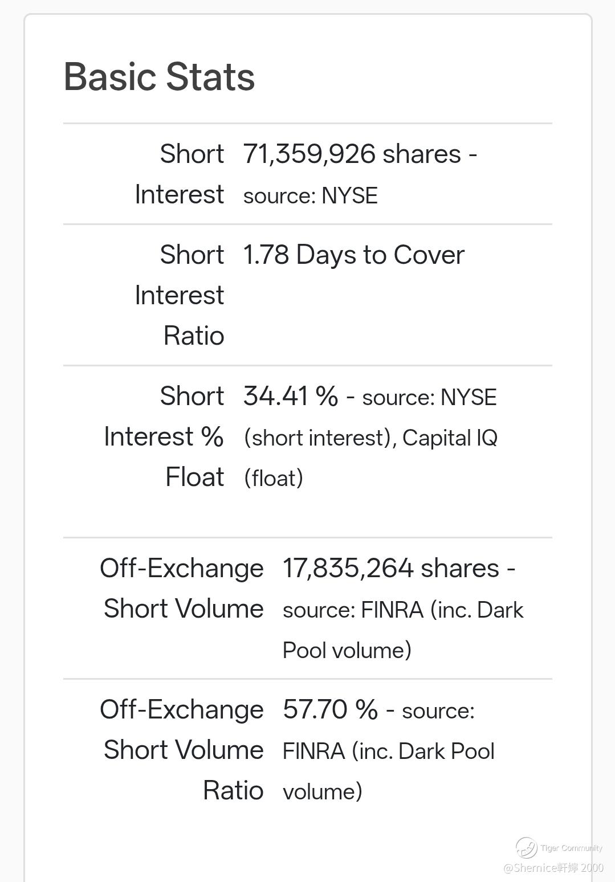615x882 pixels.
Task: Click the "Off-Exchange Short Volume Ratio" label
Action: click(x=182, y=749)
